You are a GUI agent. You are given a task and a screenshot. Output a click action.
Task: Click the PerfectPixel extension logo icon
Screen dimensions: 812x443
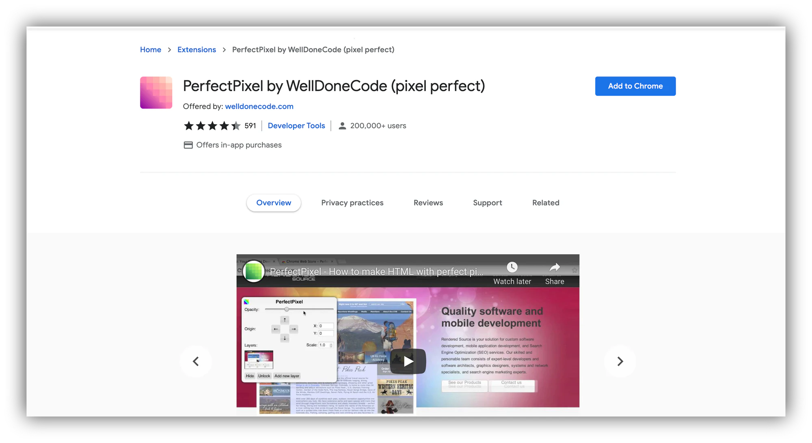(156, 92)
